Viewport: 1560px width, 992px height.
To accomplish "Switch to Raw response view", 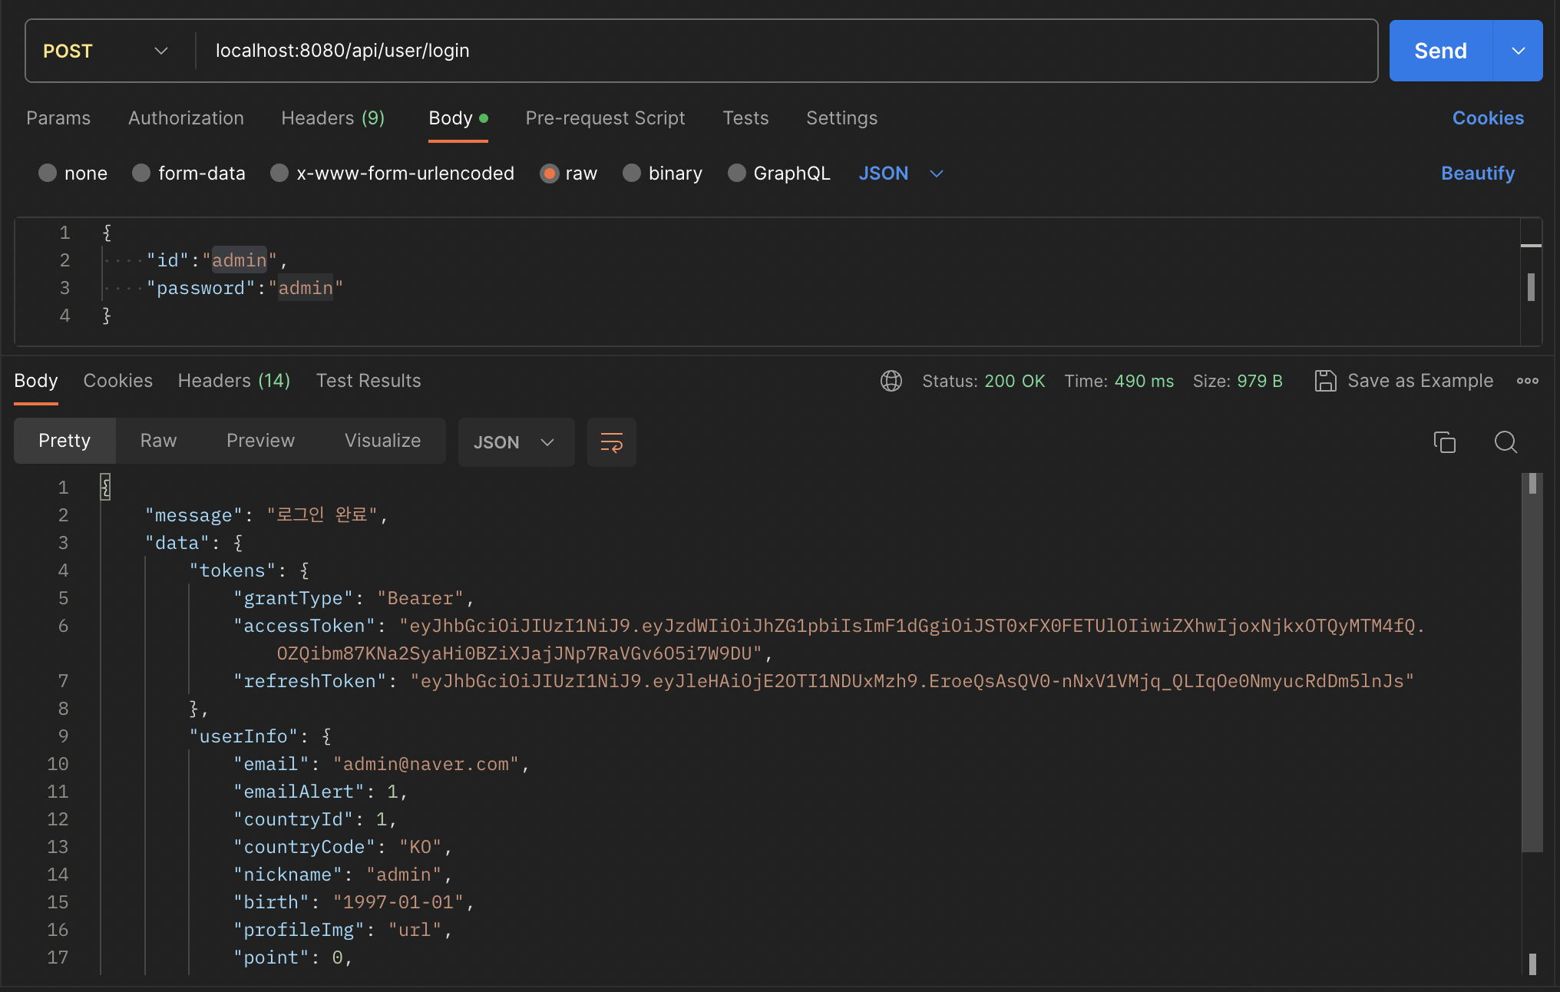I will click(x=158, y=441).
